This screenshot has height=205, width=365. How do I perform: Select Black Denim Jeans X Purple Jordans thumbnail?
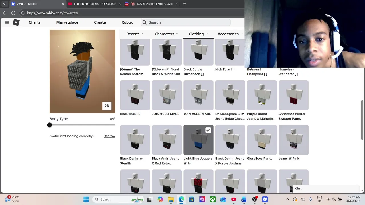coord(230,140)
